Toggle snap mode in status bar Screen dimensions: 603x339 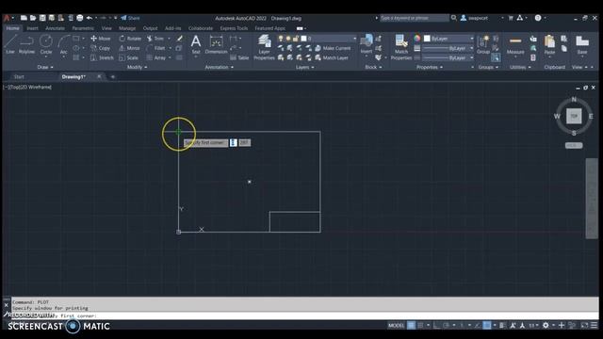(420, 325)
